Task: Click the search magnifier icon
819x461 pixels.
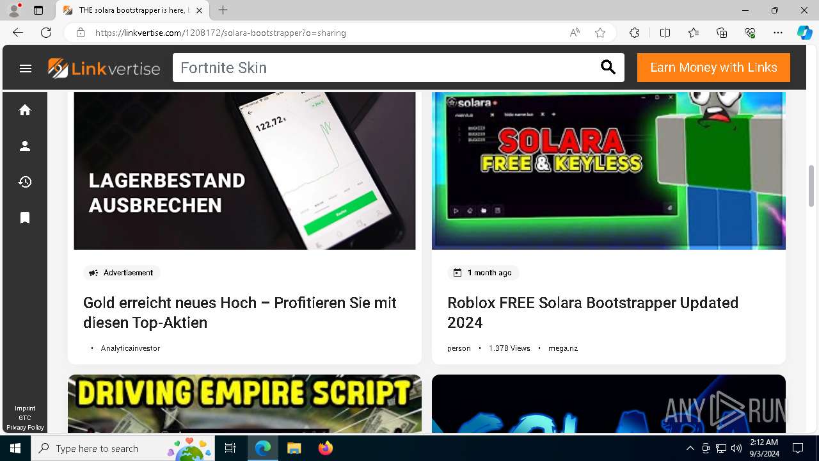Action: point(608,67)
